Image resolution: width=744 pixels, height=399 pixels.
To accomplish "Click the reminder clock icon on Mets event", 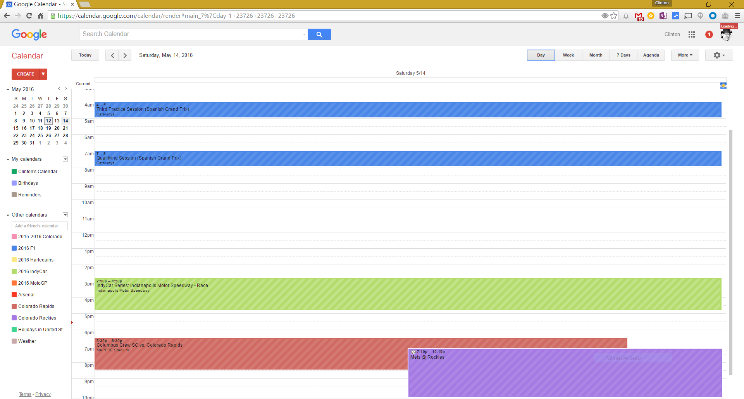I will [x=413, y=352].
